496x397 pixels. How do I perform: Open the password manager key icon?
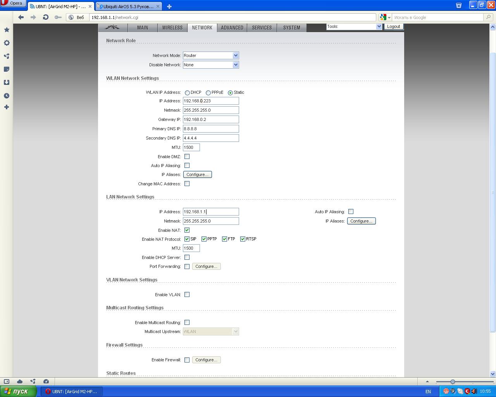pyautogui.click(x=58, y=17)
